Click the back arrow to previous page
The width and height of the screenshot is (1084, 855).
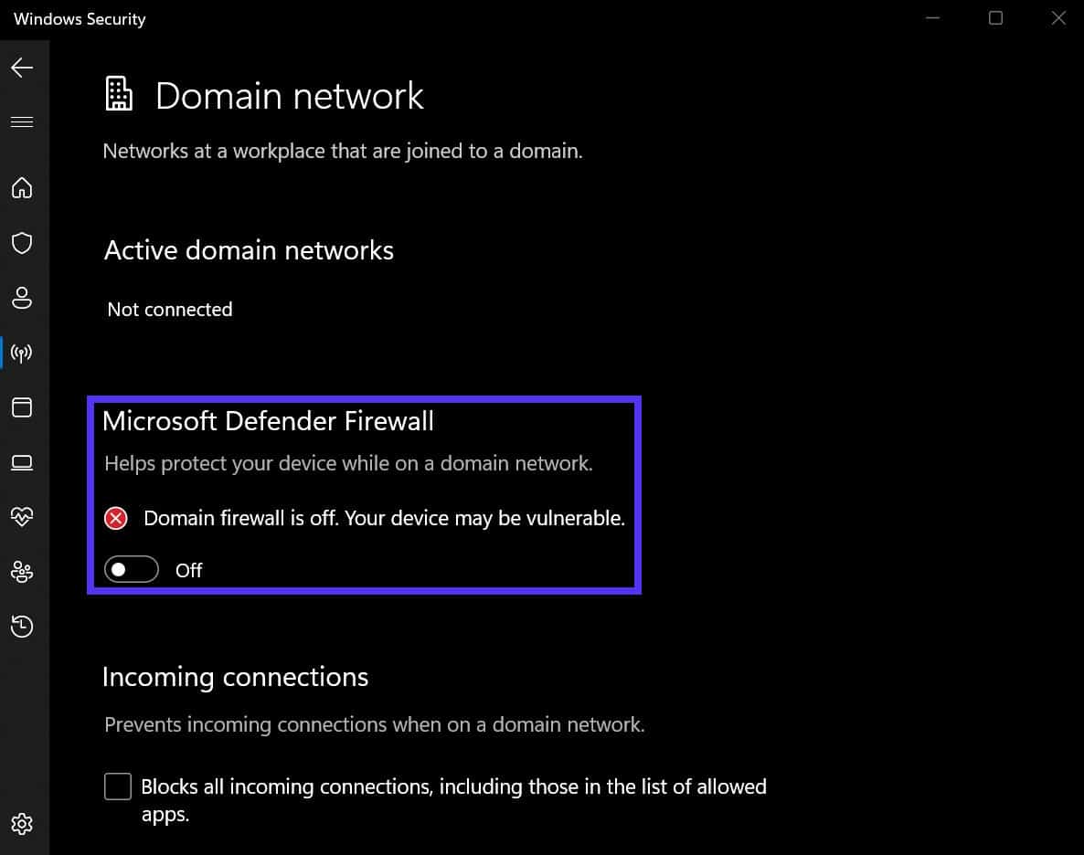(x=22, y=68)
